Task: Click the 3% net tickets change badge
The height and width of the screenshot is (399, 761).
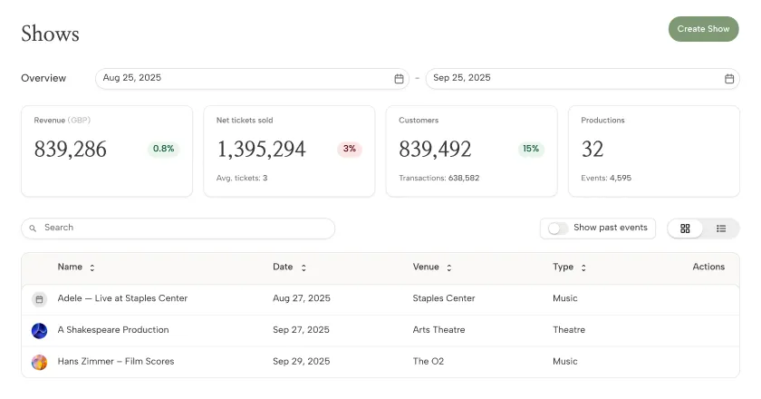Action: pyautogui.click(x=350, y=149)
